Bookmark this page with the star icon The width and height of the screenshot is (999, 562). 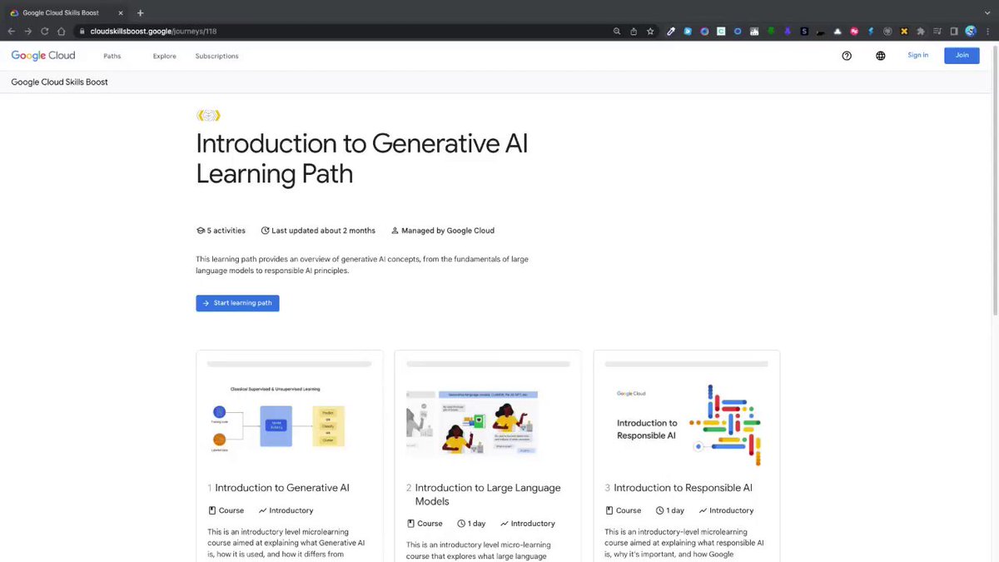coord(650,31)
